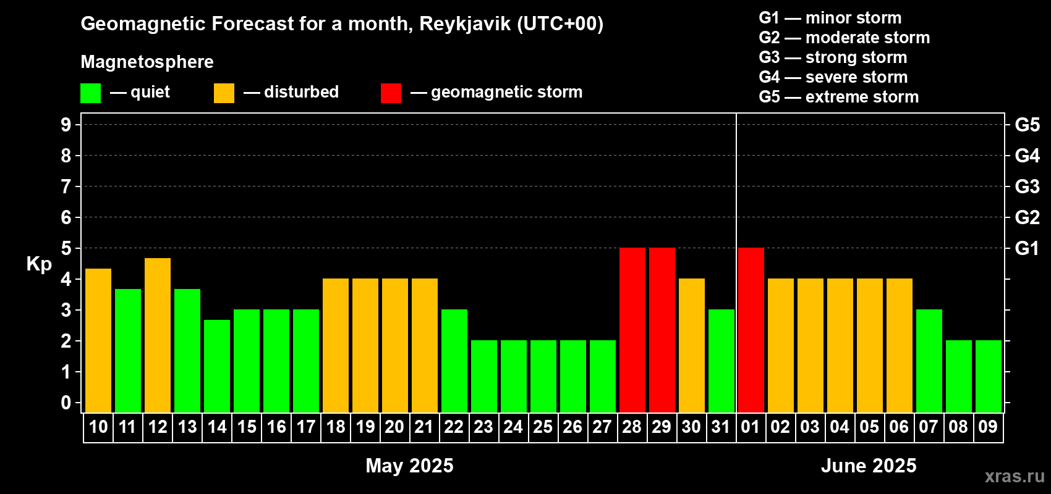Viewport: 1051px width, 494px height.
Task: Select the June 09 green bar
Action: [x=989, y=377]
